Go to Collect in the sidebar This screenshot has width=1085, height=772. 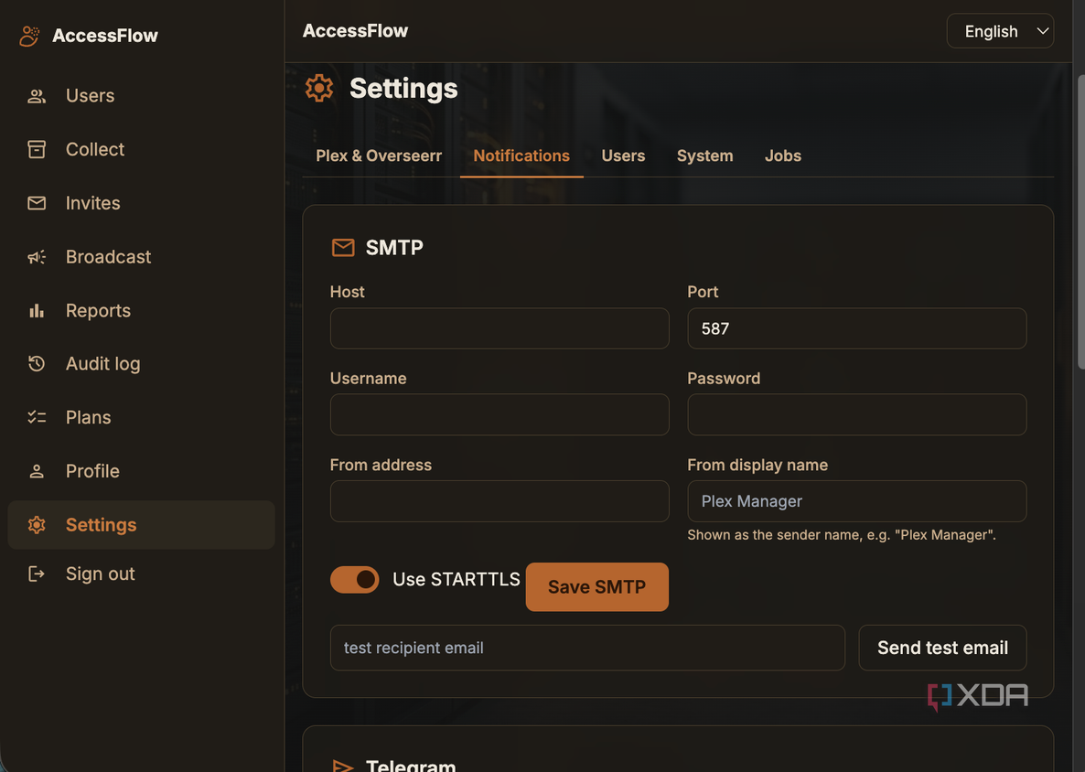click(141, 149)
